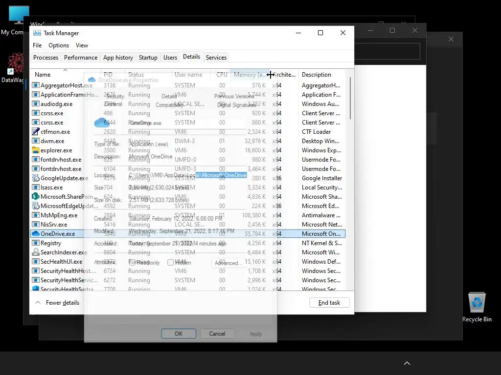The image size is (501, 375).
Task: Click the SecHealthUI.exe process icon
Action: 35,261
